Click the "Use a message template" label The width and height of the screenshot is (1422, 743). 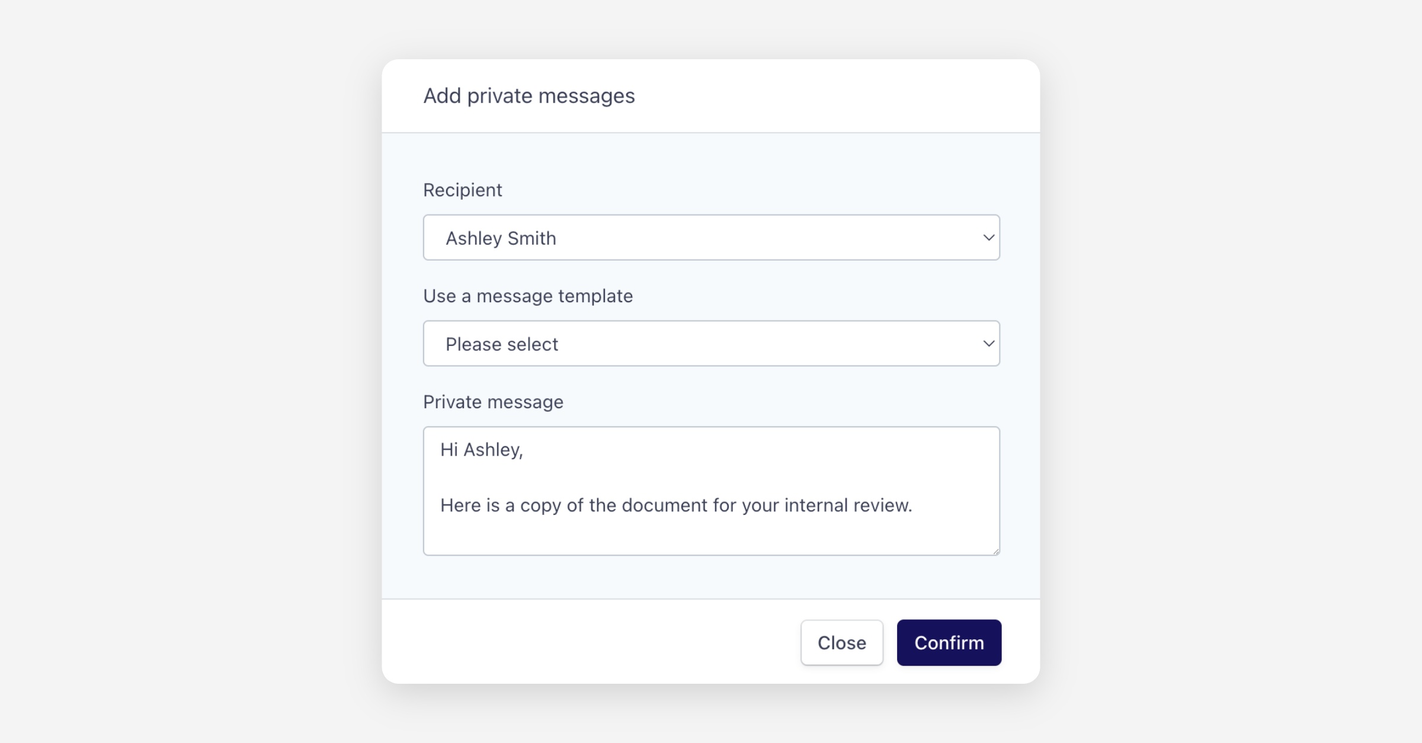click(x=527, y=296)
